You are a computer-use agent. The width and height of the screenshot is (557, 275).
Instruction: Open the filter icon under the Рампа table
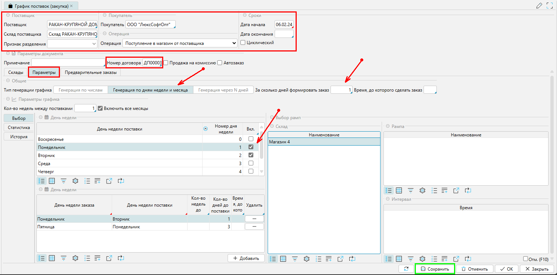click(x=411, y=190)
